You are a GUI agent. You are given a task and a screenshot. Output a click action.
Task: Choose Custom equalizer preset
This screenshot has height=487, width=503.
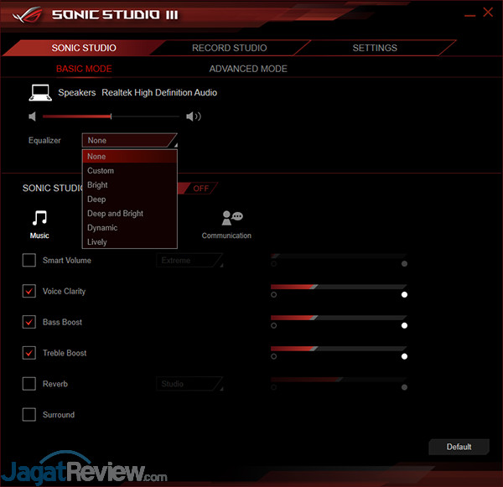[x=130, y=171]
